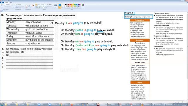Switch to the Вид ribbon tab
This screenshot has width=188, height=106.
click(x=11, y=3)
